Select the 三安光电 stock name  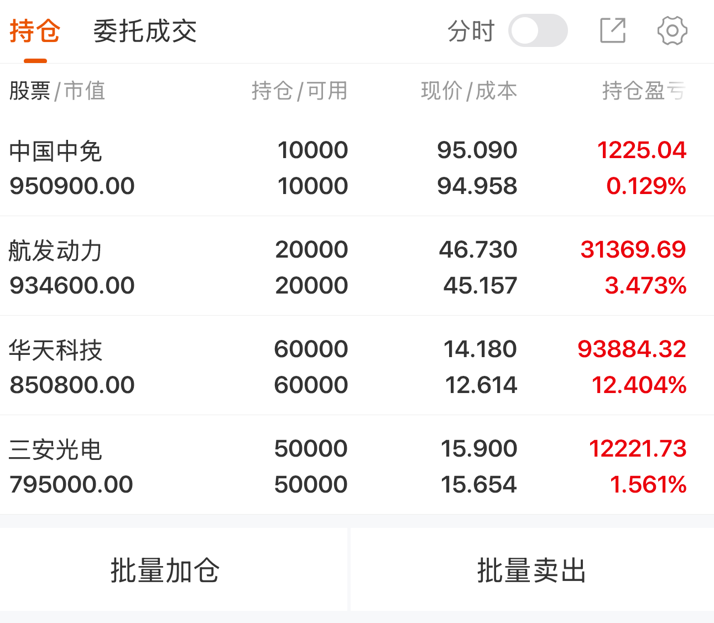click(x=56, y=449)
